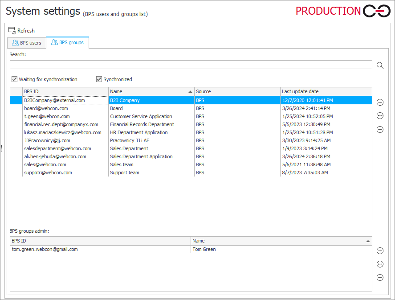The width and height of the screenshot is (395, 300).
Task: Click plus icon to add BPS group
Action: (x=380, y=102)
